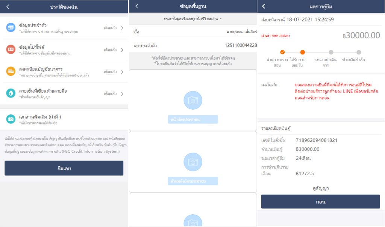Click the submission date 18-07-2021 15:24:59

click(x=310, y=20)
